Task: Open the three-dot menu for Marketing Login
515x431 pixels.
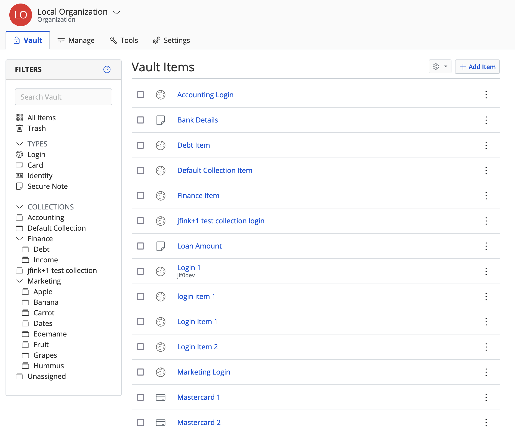Action: pyautogui.click(x=486, y=372)
